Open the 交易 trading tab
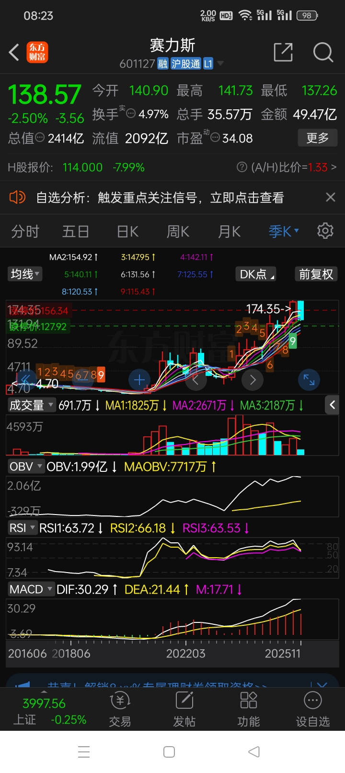The height and width of the screenshot is (773, 345). [120, 710]
